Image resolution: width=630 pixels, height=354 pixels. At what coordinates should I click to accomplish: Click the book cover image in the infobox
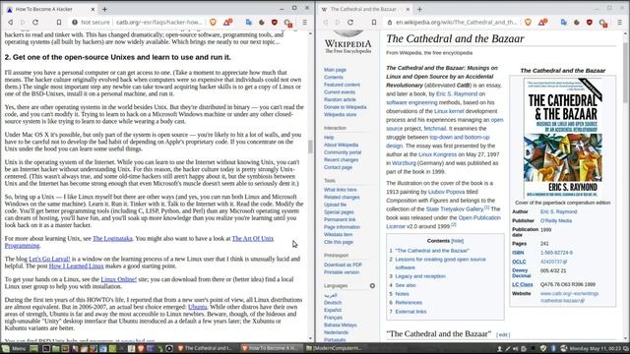(x=563, y=138)
